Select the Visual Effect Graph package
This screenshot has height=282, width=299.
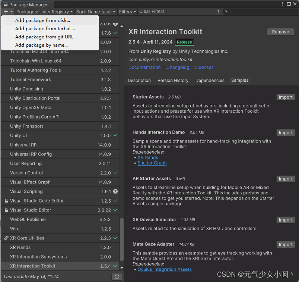pos(60,182)
